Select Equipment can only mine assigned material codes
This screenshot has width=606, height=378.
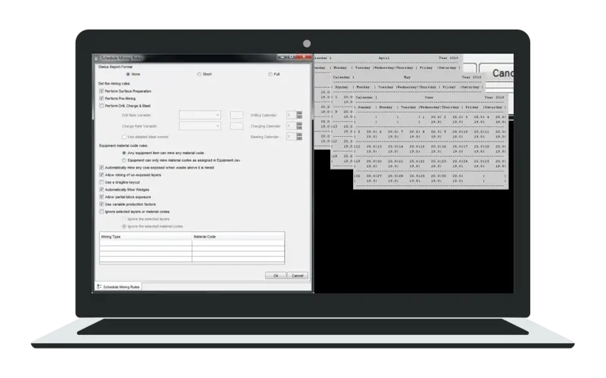(x=124, y=160)
